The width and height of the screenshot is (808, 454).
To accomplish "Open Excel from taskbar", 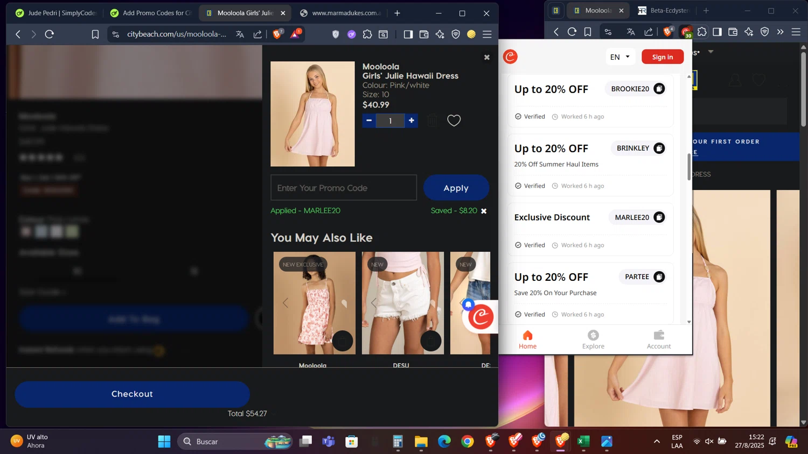I will pyautogui.click(x=583, y=442).
